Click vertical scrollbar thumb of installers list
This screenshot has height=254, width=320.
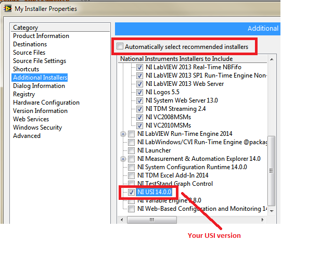pyautogui.click(x=272, y=171)
